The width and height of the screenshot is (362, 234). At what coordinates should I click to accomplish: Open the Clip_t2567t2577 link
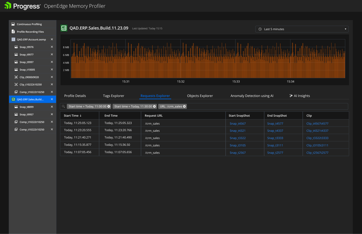(317, 153)
